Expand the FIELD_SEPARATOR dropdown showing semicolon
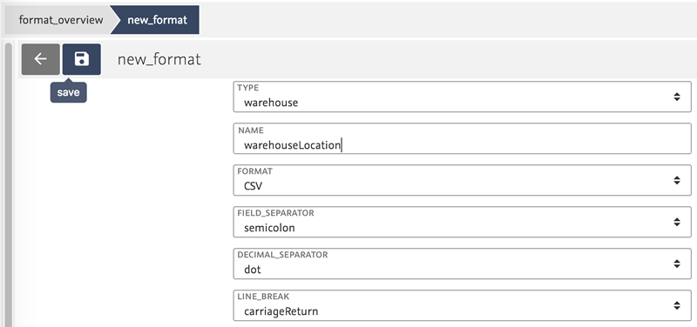 pos(463,222)
